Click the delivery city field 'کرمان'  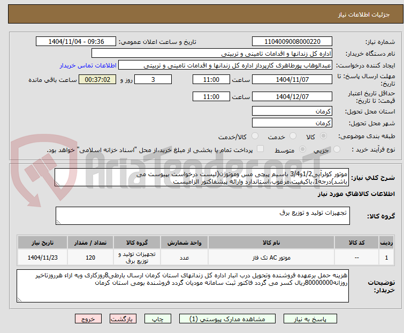[x=292, y=123]
